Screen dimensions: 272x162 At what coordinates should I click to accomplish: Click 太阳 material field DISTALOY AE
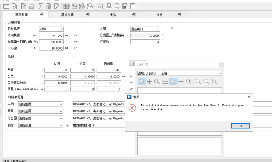point(99,104)
